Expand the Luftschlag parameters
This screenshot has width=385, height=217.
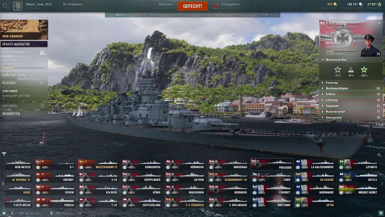click(x=351, y=100)
